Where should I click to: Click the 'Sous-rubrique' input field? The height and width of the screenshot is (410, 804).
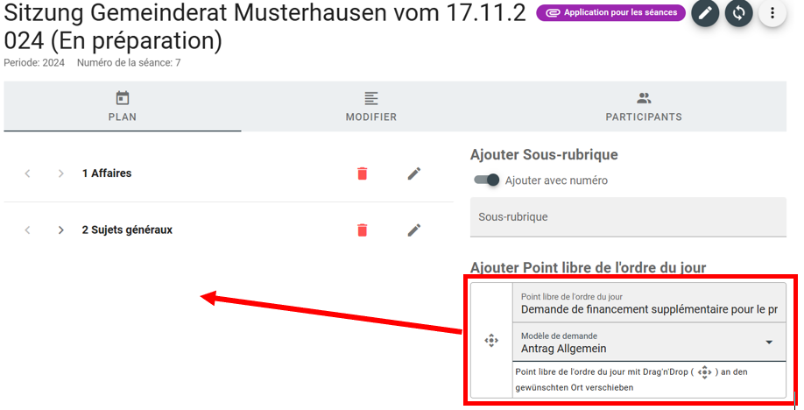point(628,216)
